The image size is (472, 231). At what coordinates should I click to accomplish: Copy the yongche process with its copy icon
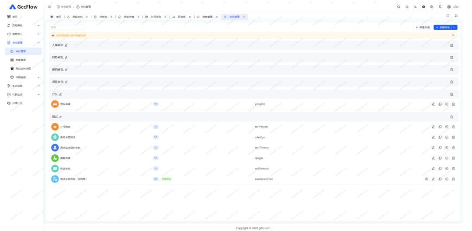pos(440,104)
